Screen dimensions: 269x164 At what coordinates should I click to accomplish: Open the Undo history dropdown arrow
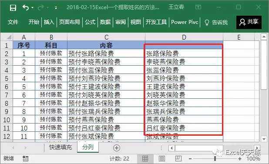click(x=32, y=8)
